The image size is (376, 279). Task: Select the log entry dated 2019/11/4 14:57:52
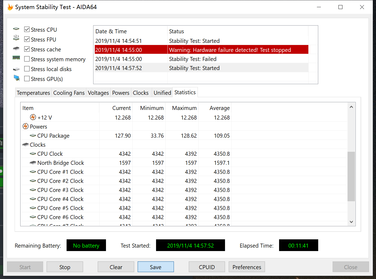tap(202, 68)
